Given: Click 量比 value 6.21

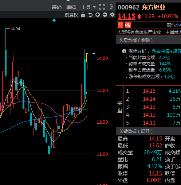Looking at the screenshot, I should click(x=157, y=159).
